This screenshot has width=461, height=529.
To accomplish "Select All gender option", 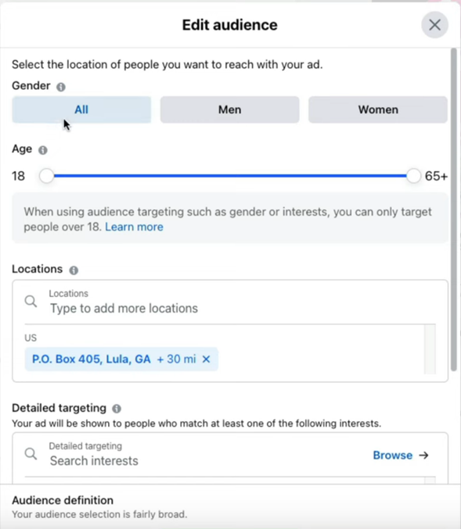I will click(81, 109).
